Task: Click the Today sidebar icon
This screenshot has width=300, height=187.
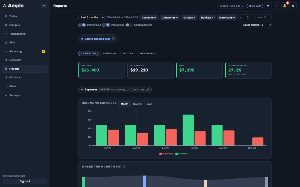Action: (6, 16)
